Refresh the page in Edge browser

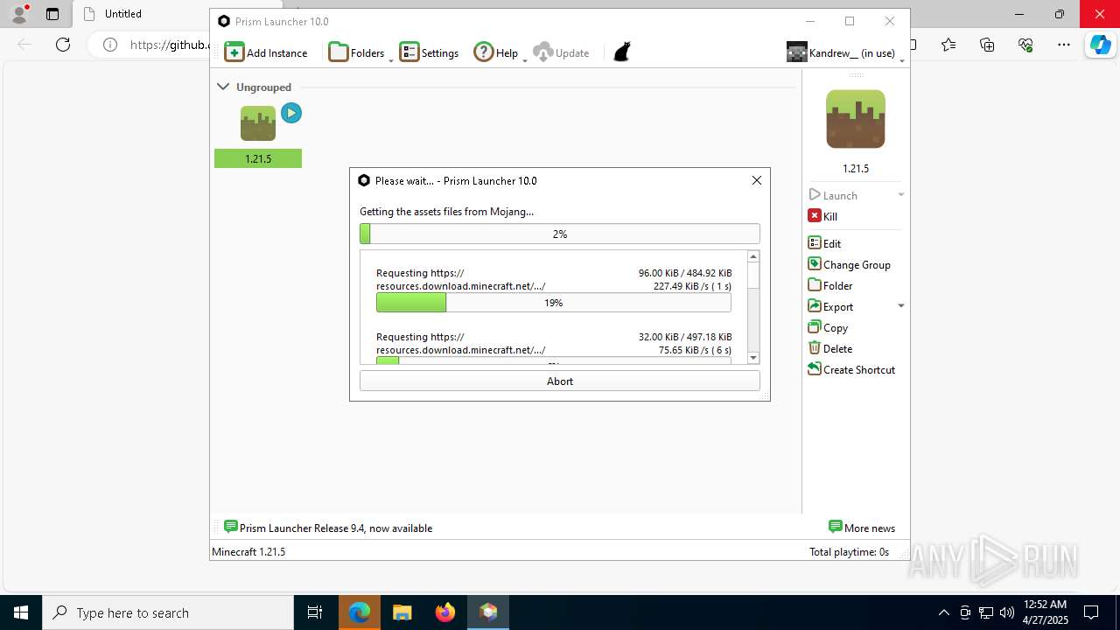pyautogui.click(x=63, y=45)
